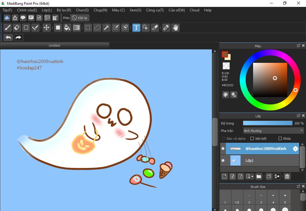Click the export upload icon

click(15, 18)
